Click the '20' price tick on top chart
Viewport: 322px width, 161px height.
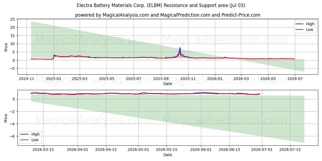(12, 27)
